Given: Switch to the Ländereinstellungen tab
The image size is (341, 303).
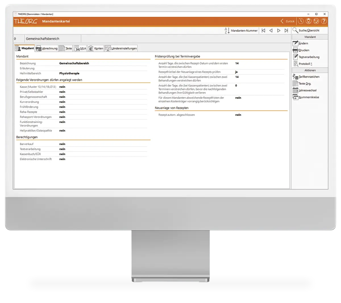Looking at the screenshot, I should [x=121, y=48].
